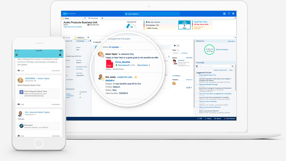Open the subtab bar overflow arrow
Screen dimensions: 286x161
click(x=235, y=37)
